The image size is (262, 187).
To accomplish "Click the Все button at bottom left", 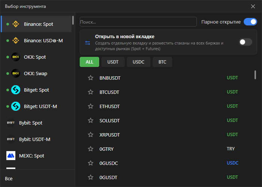I will 9,179.
